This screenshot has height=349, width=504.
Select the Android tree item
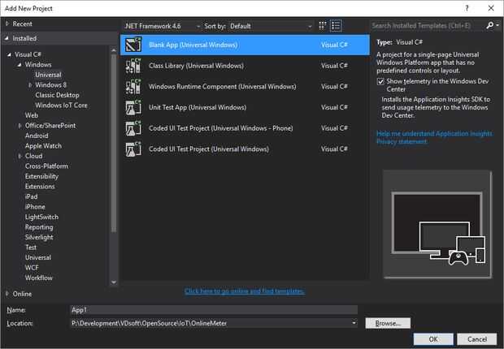point(37,136)
